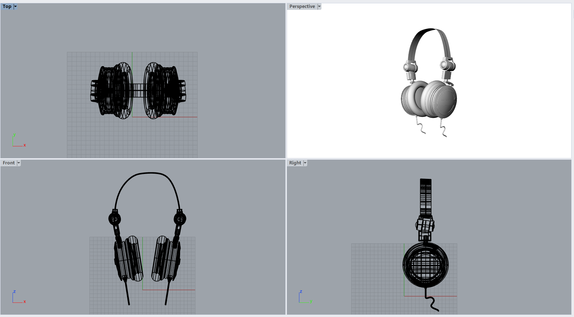This screenshot has height=317, width=574.
Task: Open the Front viewport title menu
Action: (18, 163)
